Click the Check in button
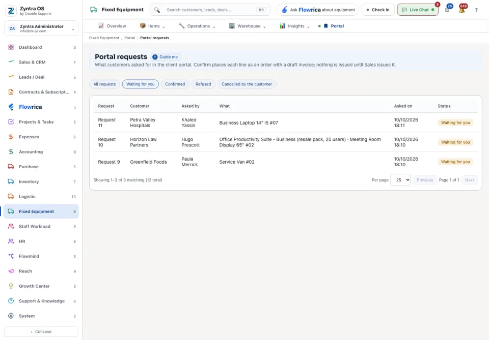Image resolution: width=489 pixels, height=340 pixels. click(x=378, y=10)
